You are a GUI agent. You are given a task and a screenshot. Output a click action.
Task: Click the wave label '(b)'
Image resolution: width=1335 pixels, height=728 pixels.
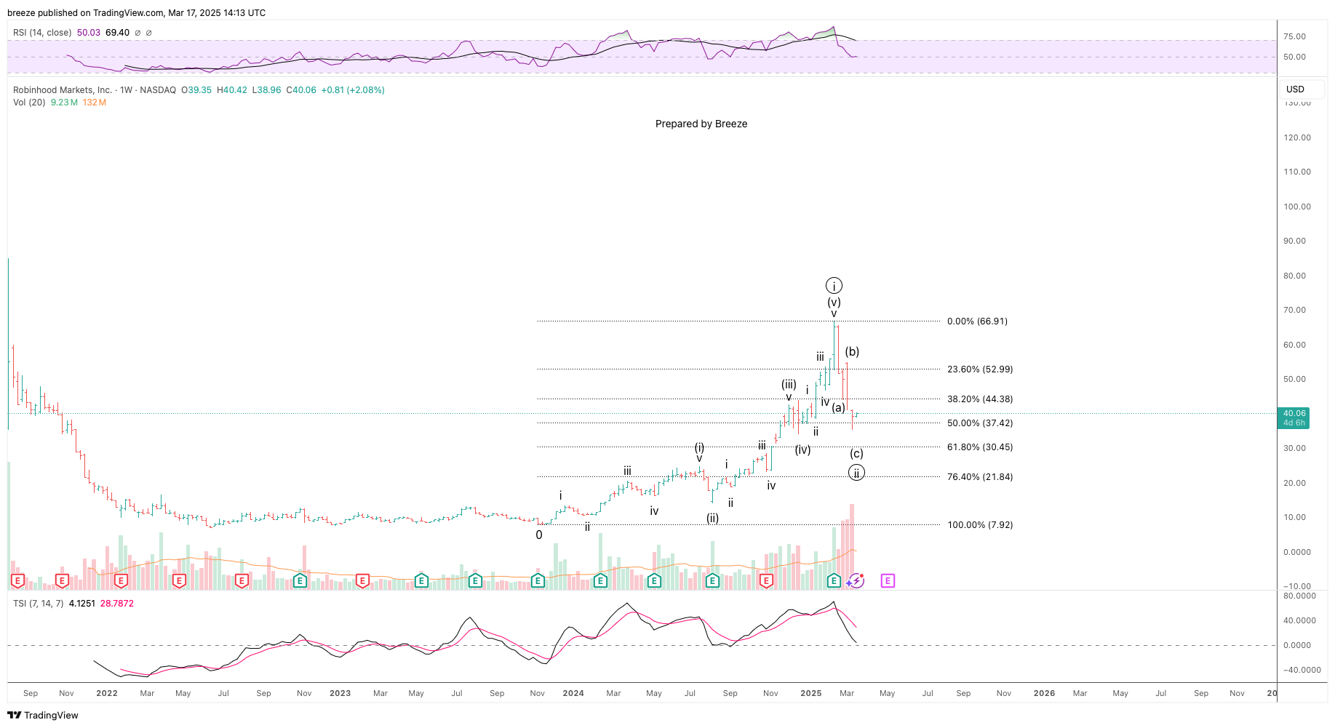pos(852,352)
